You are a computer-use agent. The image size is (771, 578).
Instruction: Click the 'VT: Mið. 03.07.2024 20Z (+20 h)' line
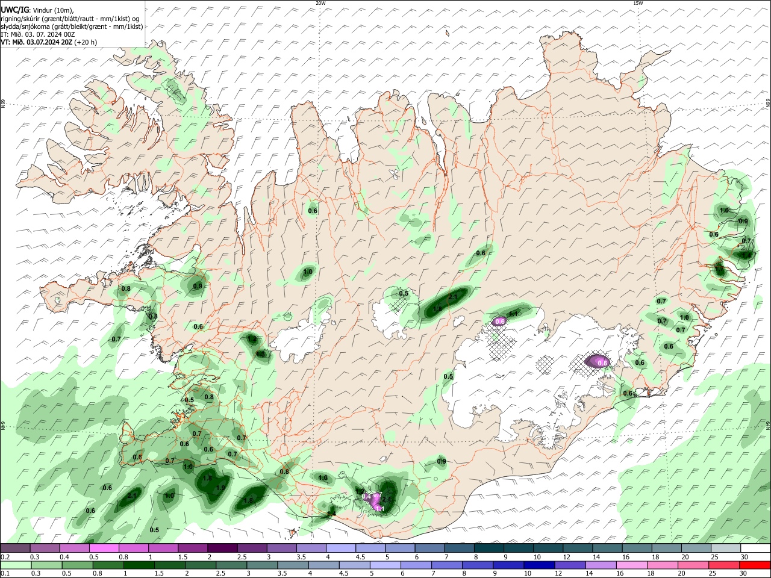click(49, 42)
